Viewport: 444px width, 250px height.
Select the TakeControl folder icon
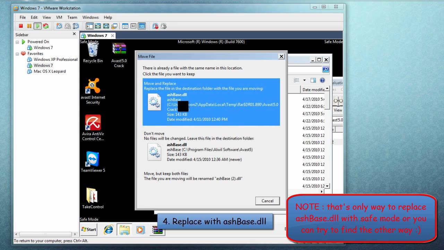[93, 199]
